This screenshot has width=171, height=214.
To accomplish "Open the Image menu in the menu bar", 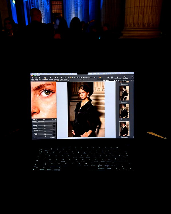I will 50,74.
